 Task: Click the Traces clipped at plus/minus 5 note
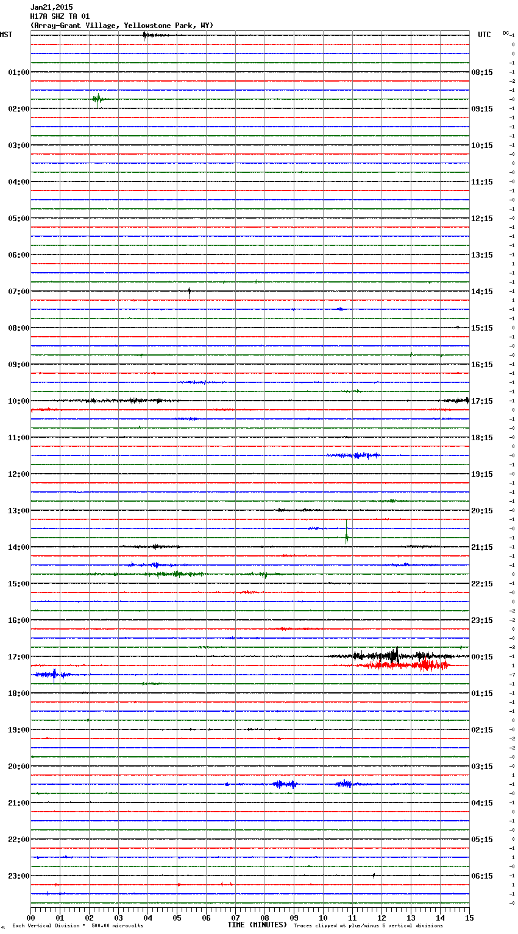368,926
